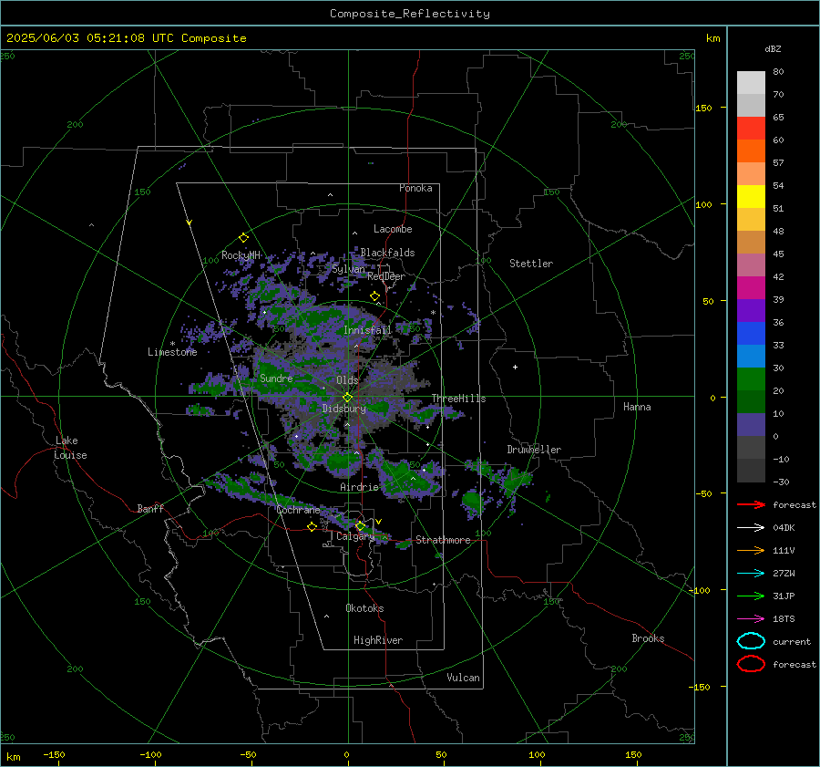Choose the magenta 18TS arrow legend icon
The height and width of the screenshot is (767, 820).
pyautogui.click(x=751, y=619)
